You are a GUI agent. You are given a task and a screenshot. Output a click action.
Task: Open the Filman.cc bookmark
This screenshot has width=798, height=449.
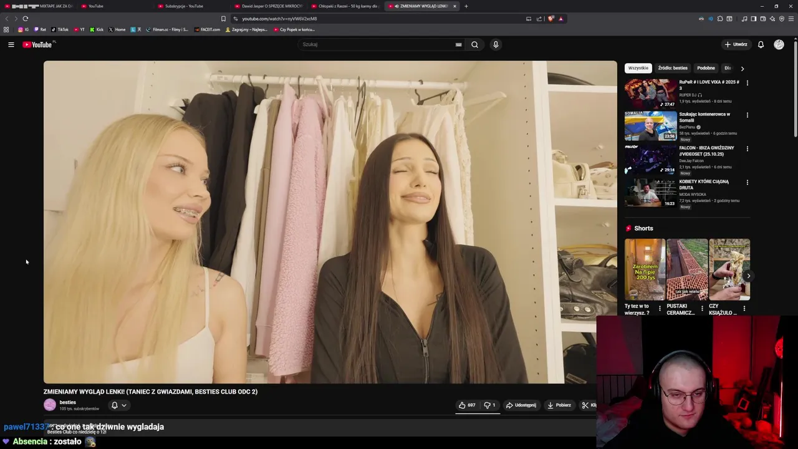pyautogui.click(x=168, y=29)
